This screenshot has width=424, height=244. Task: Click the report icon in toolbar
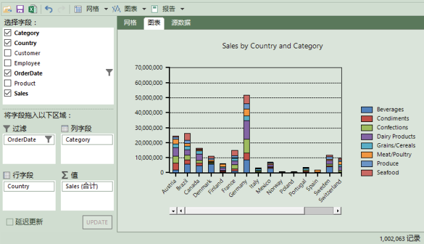154,9
